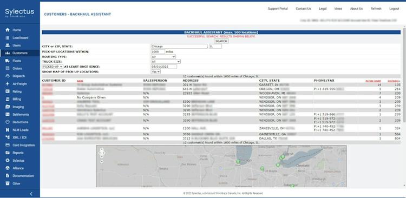
Task: Collapse the sidebar with the chevron arrow
Action: (31, 194)
